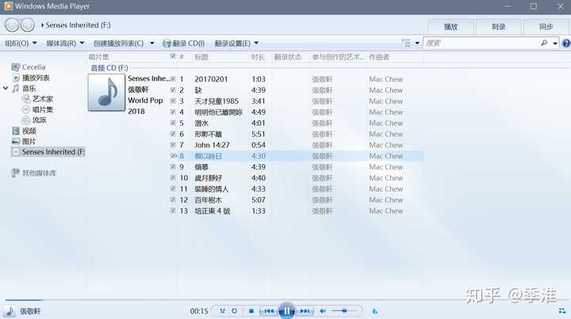Viewport: 571px width, 319px height.
Task: Select track 裝睡的情人
Action: coord(212,189)
